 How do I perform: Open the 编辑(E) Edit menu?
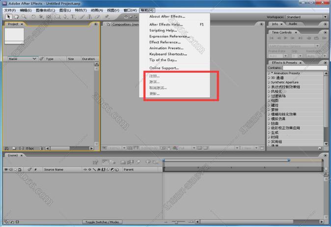click(x=26, y=10)
